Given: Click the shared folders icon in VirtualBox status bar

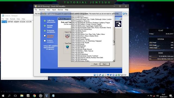Looking at the screenshot, I should (x=105, y=75).
